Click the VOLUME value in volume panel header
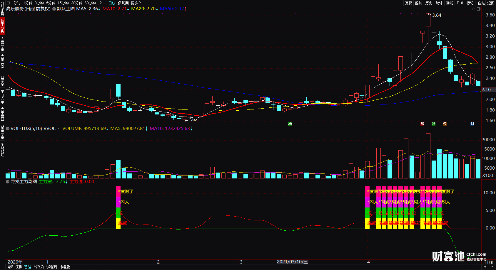The width and height of the screenshot is (496, 270). 85,129
